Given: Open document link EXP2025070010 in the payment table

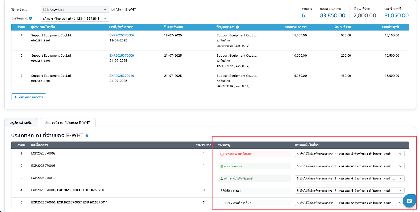Looking at the screenshot, I should coord(122,76).
